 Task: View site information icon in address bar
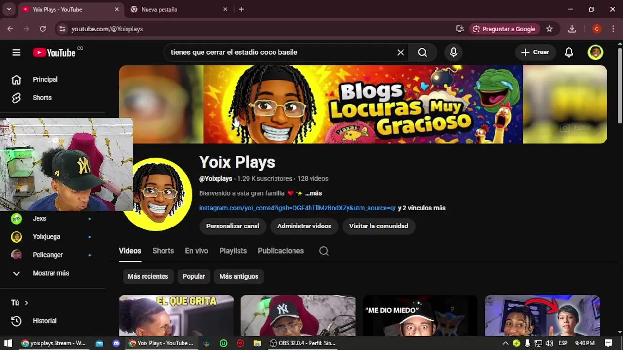62,29
